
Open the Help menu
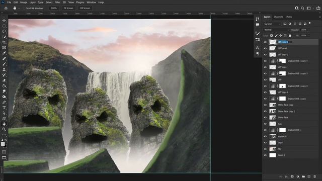coord(101,2)
